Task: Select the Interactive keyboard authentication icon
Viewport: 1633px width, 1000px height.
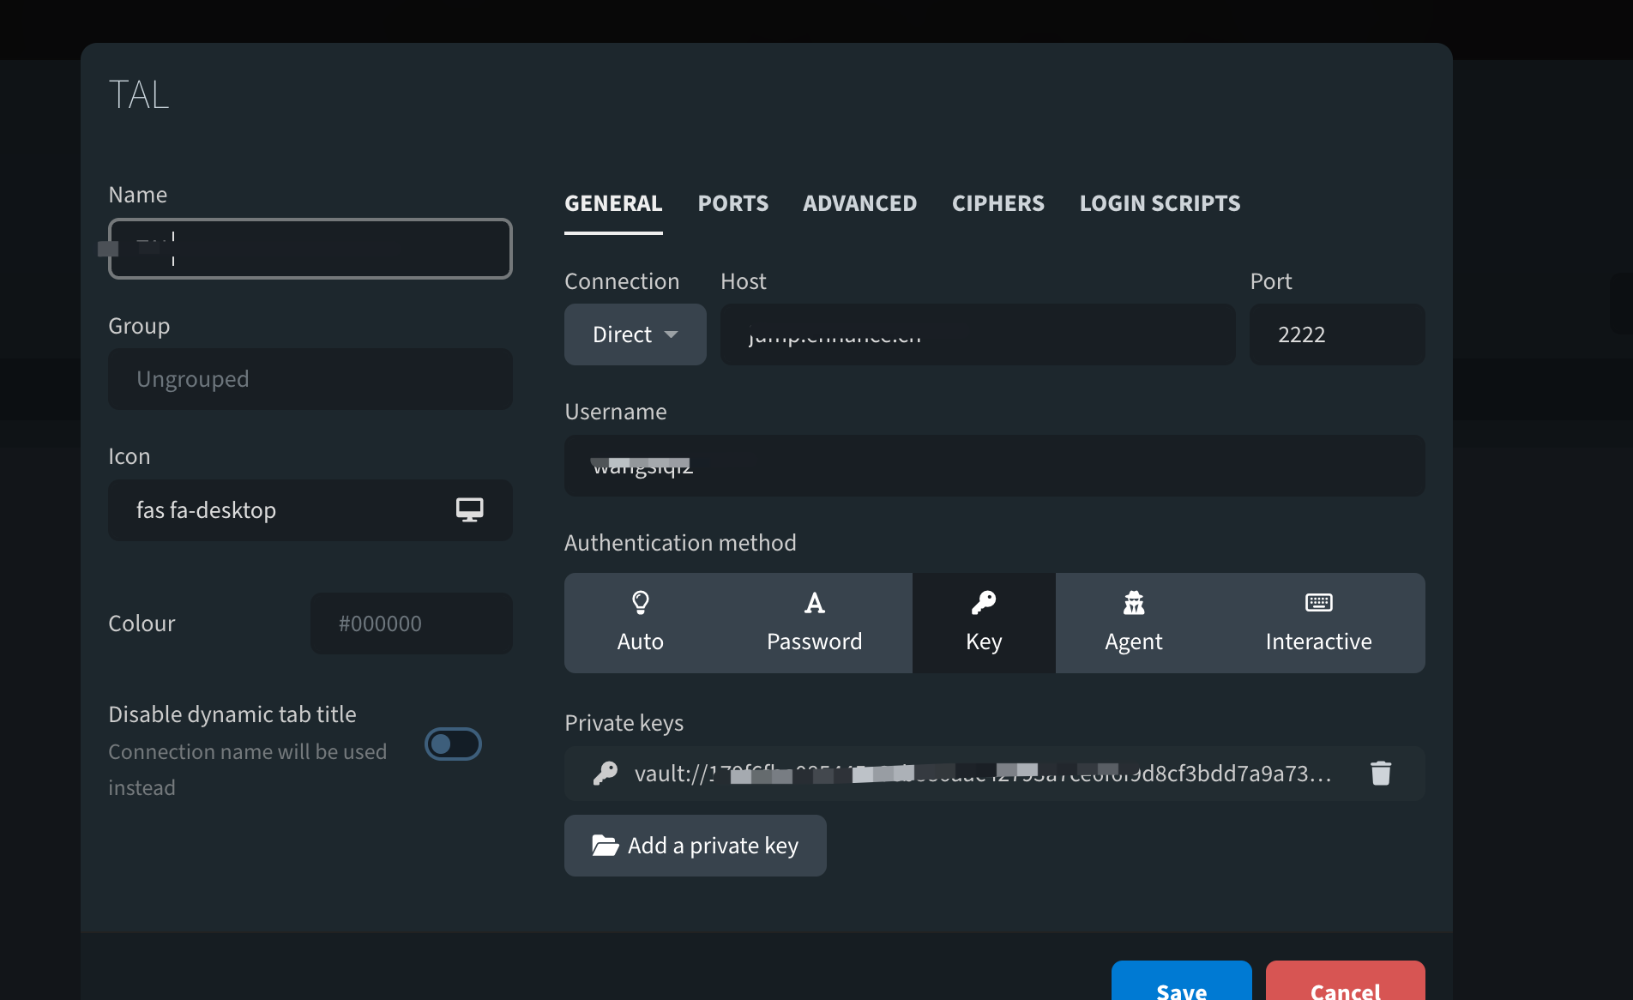Action: [x=1318, y=601]
